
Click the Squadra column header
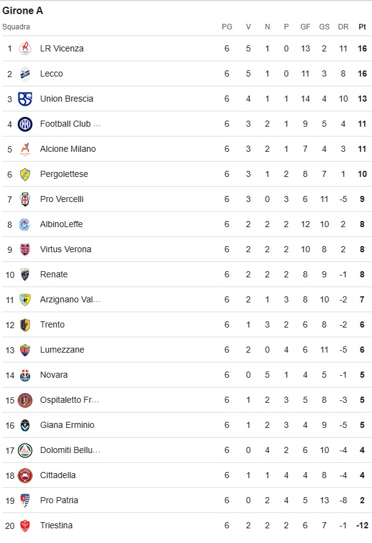[16, 27]
